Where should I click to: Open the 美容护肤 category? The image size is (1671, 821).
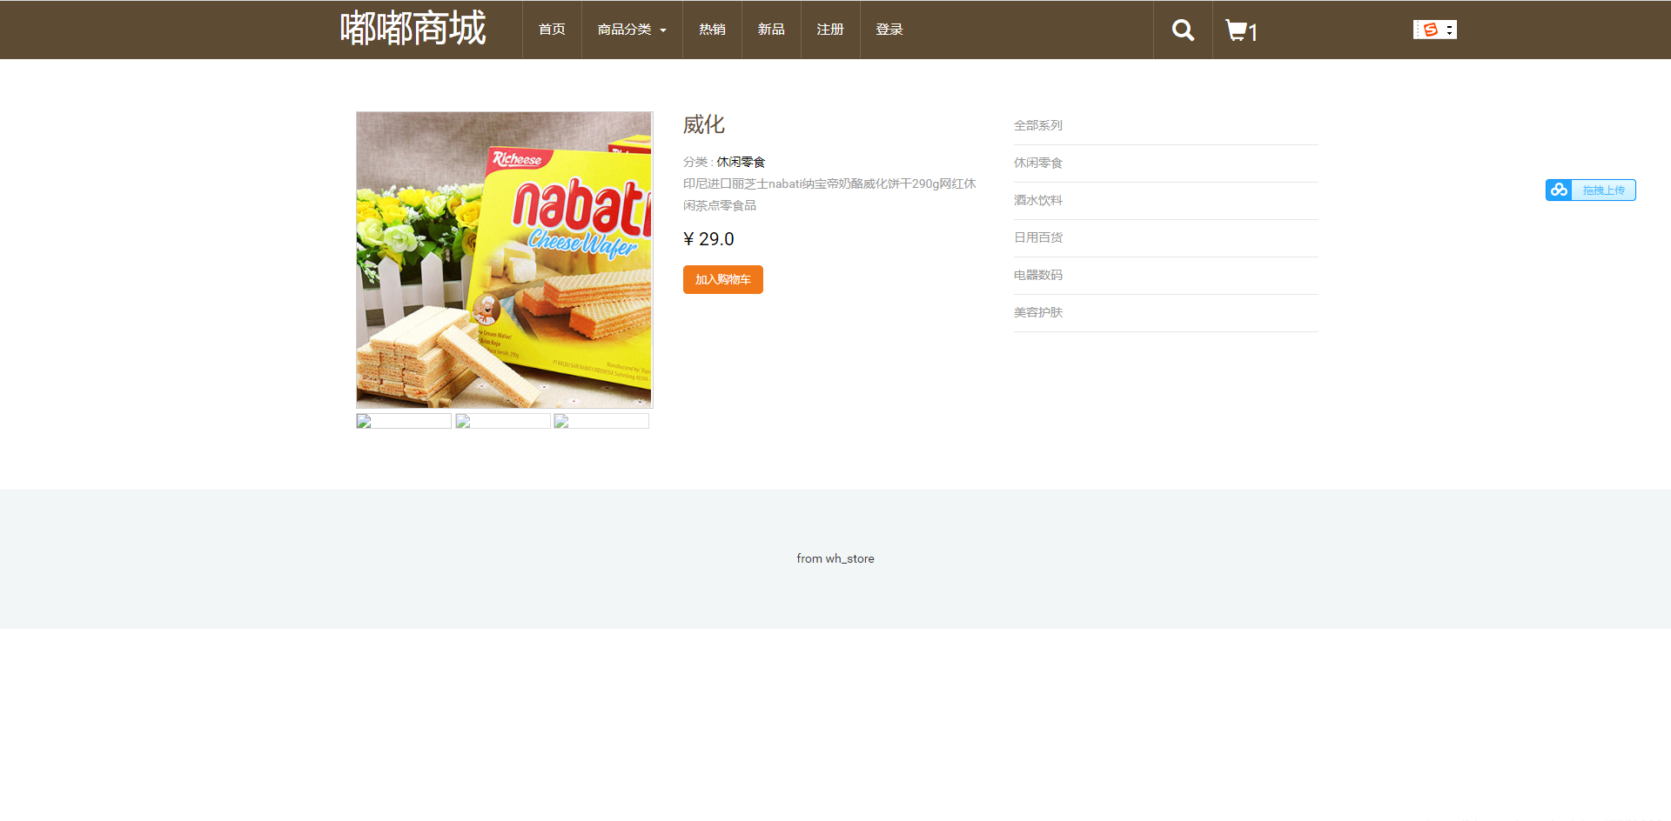click(1037, 312)
